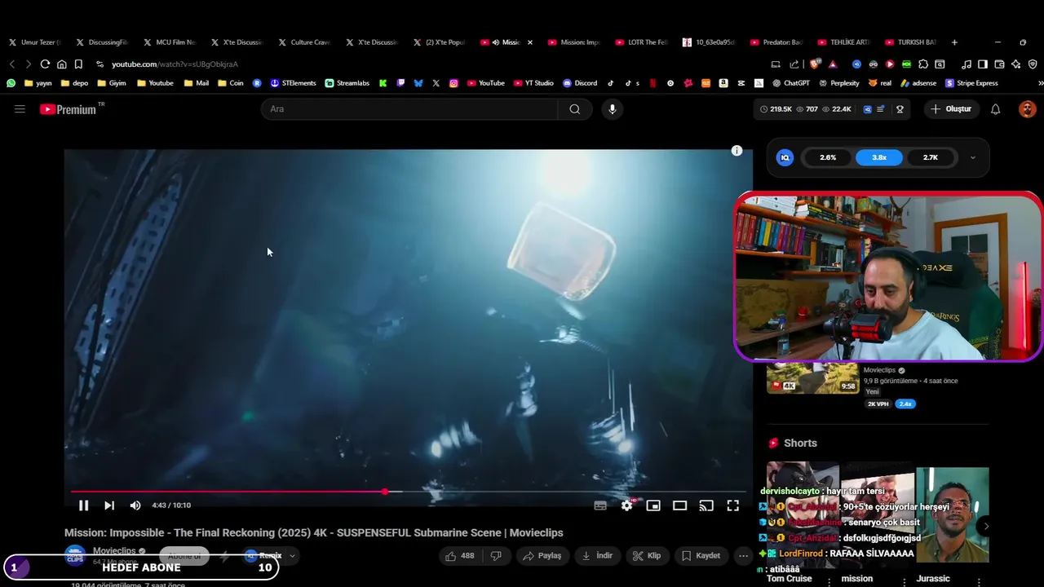Open the Brave shields icon
1044x587 pixels.
816,64
